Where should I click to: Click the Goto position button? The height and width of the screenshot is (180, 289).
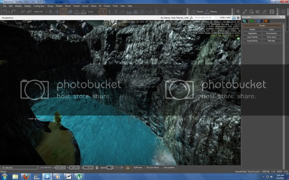[169, 167]
